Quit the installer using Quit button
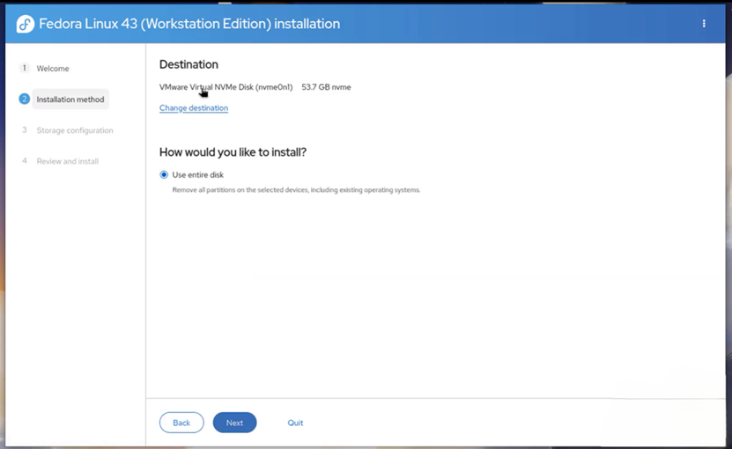 tap(295, 423)
